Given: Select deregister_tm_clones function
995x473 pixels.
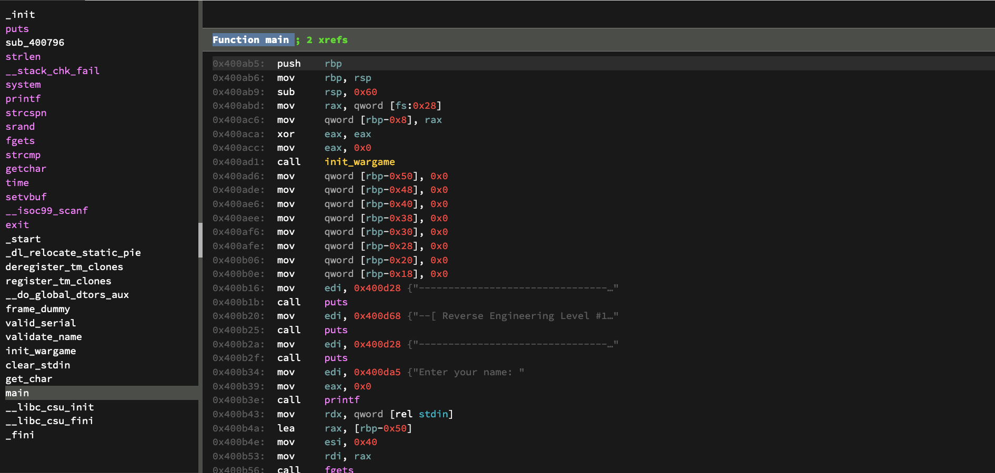Looking at the screenshot, I should tap(64, 267).
